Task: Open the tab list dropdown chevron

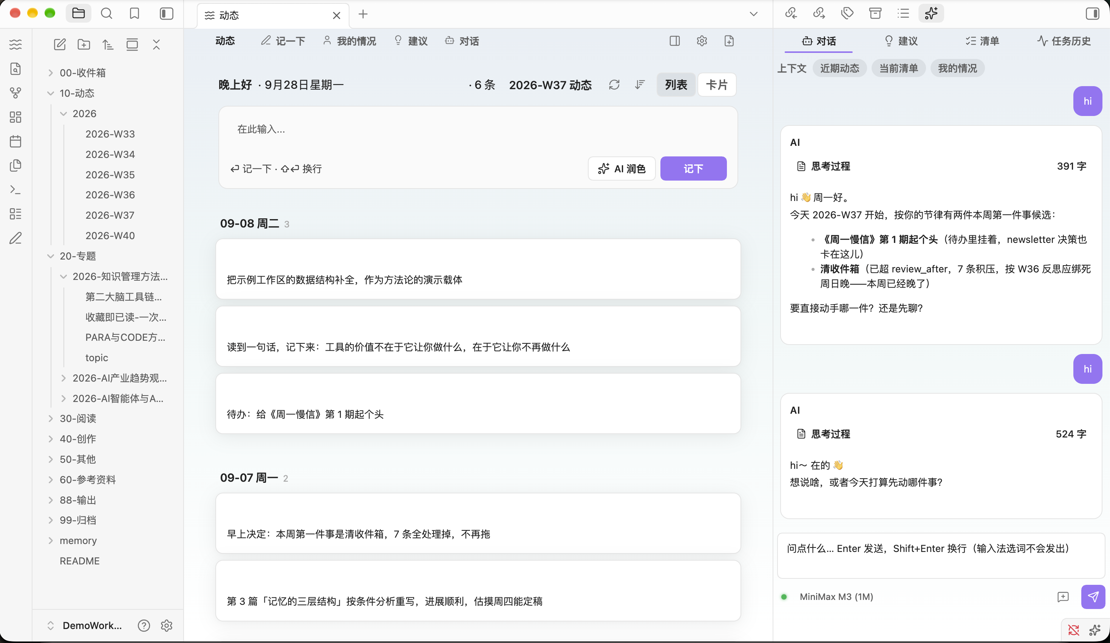Action: click(754, 14)
